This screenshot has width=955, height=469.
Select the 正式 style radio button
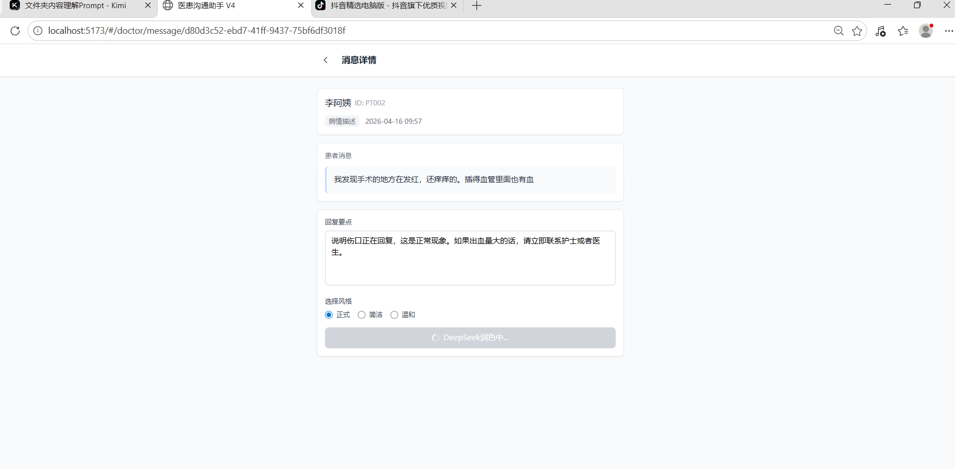[x=329, y=315]
